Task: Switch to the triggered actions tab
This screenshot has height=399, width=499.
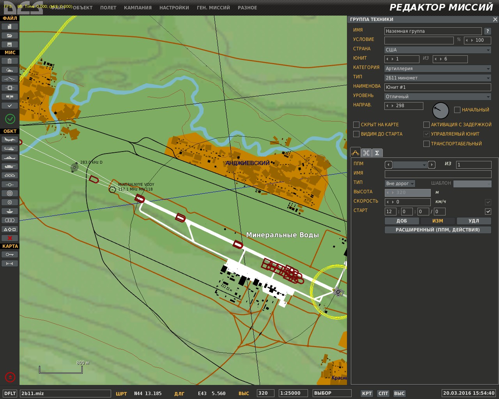Action: 366,153
